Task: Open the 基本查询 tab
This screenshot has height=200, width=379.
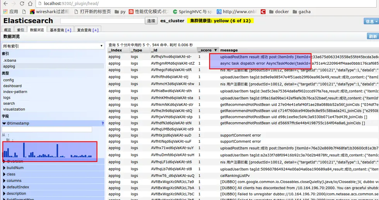Action: coord(57,30)
